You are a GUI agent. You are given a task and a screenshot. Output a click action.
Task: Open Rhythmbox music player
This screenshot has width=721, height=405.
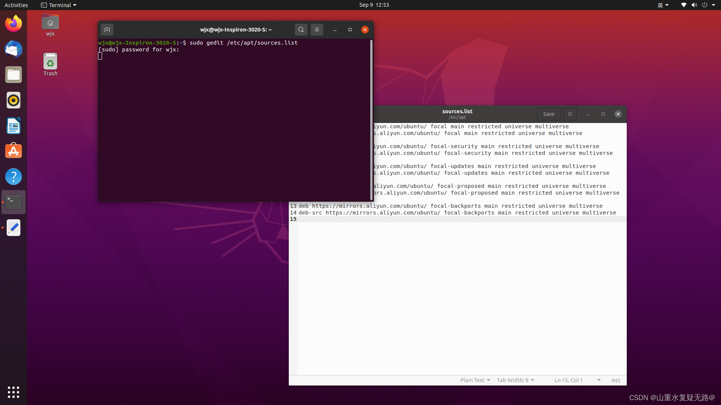(x=14, y=100)
